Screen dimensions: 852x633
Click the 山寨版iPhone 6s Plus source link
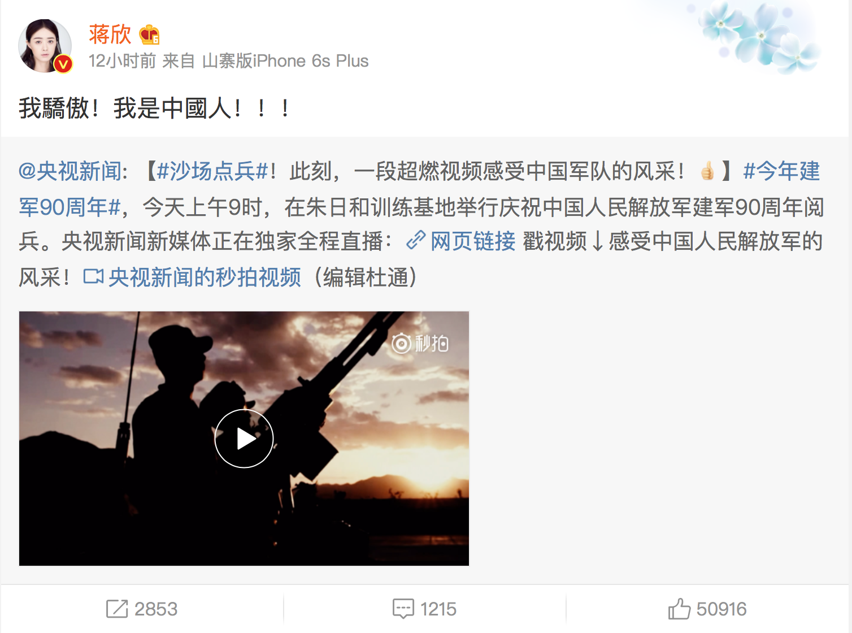(285, 61)
